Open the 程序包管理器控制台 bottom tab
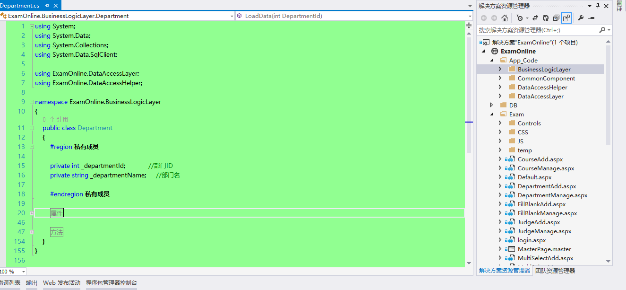Screen dimensions: 626x290 (111, 282)
